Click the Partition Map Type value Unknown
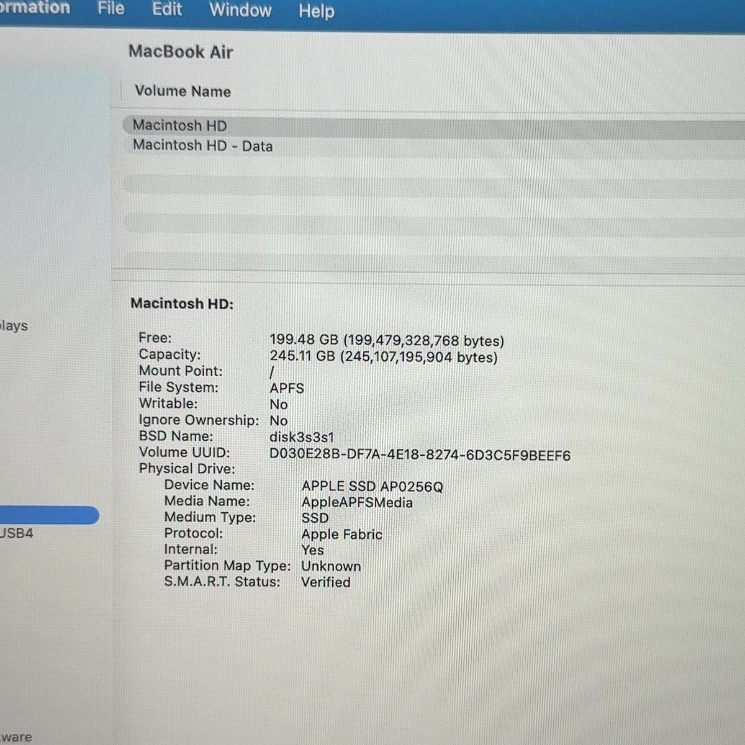The width and height of the screenshot is (745, 745). click(x=331, y=566)
